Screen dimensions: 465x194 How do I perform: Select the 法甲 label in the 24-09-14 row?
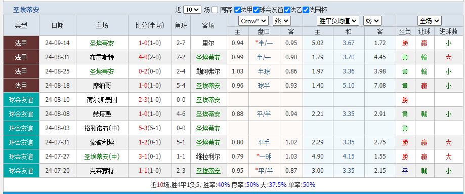tap(21, 43)
